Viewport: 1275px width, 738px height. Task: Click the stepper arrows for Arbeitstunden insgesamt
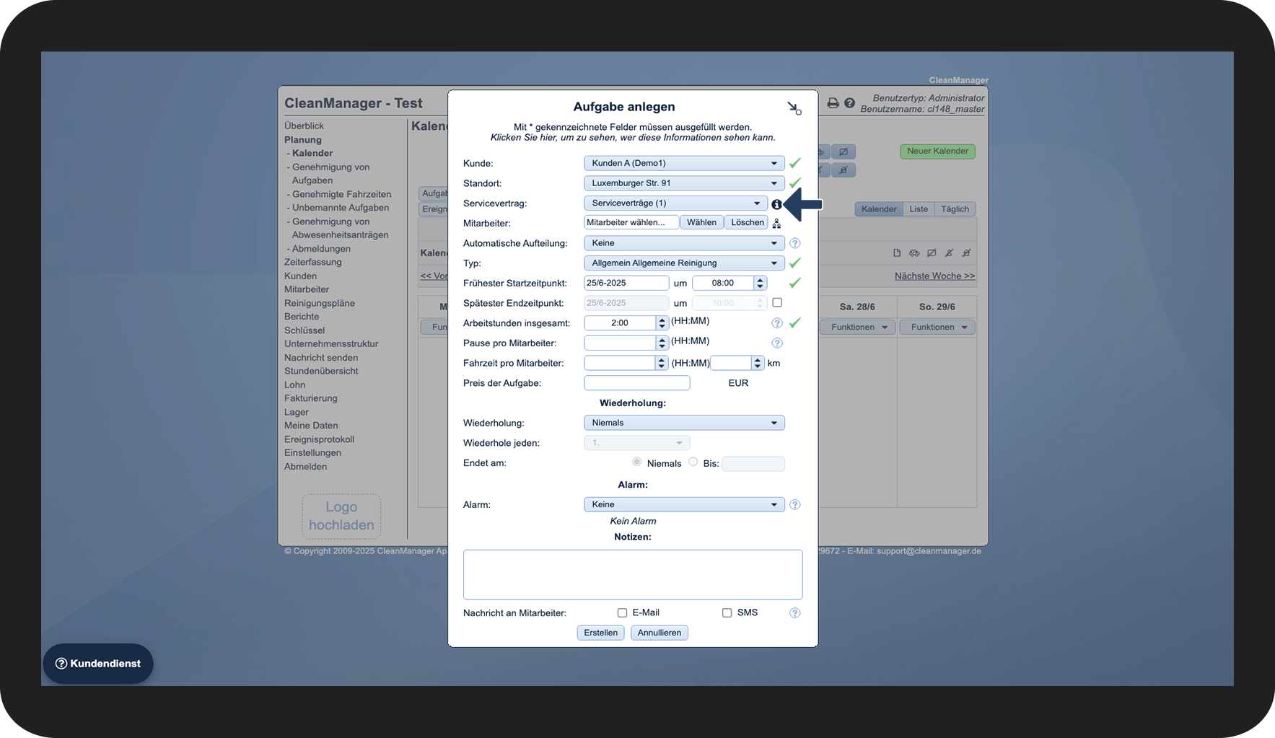pos(662,323)
